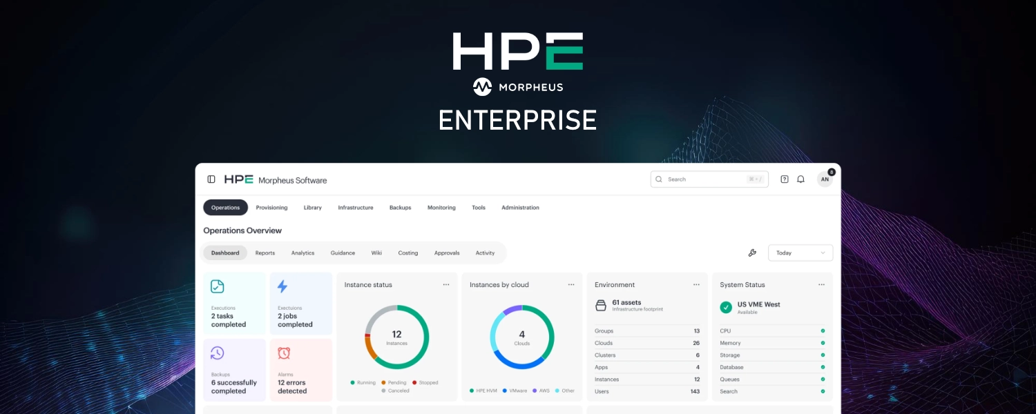Click the Instances by cloud donut chart

522,337
